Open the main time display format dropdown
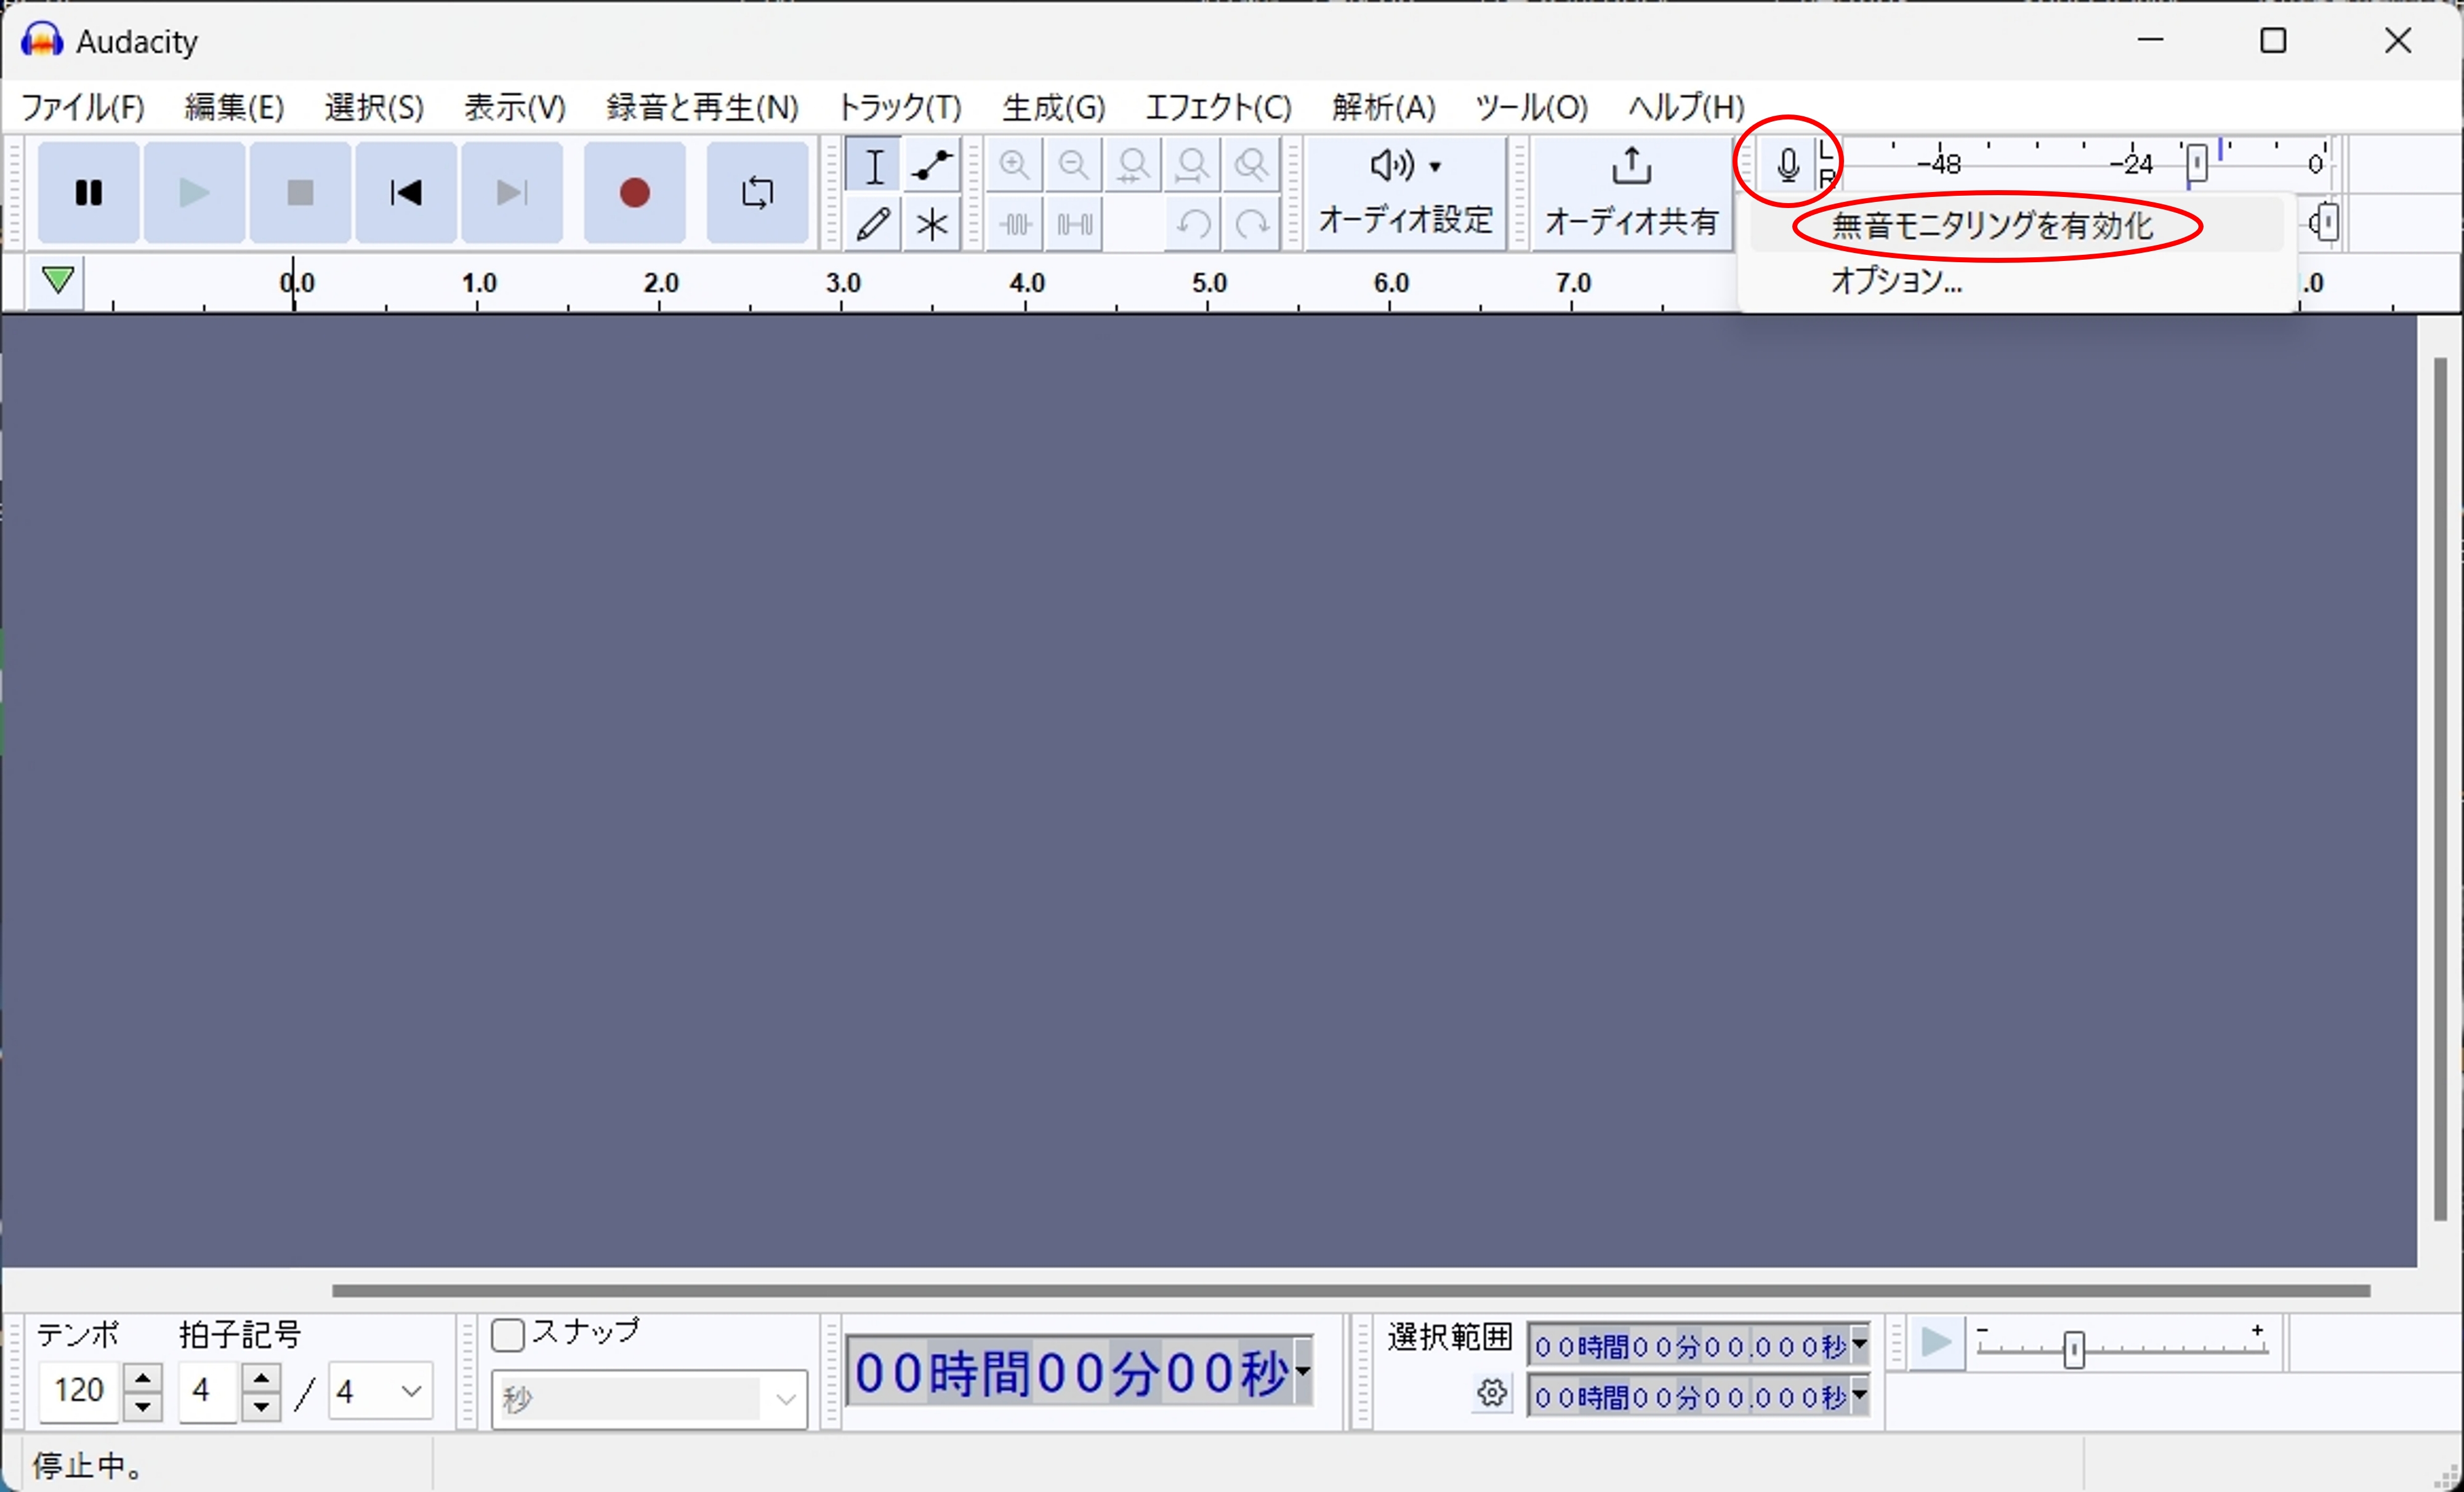The width and height of the screenshot is (2464, 1492). (x=1302, y=1371)
